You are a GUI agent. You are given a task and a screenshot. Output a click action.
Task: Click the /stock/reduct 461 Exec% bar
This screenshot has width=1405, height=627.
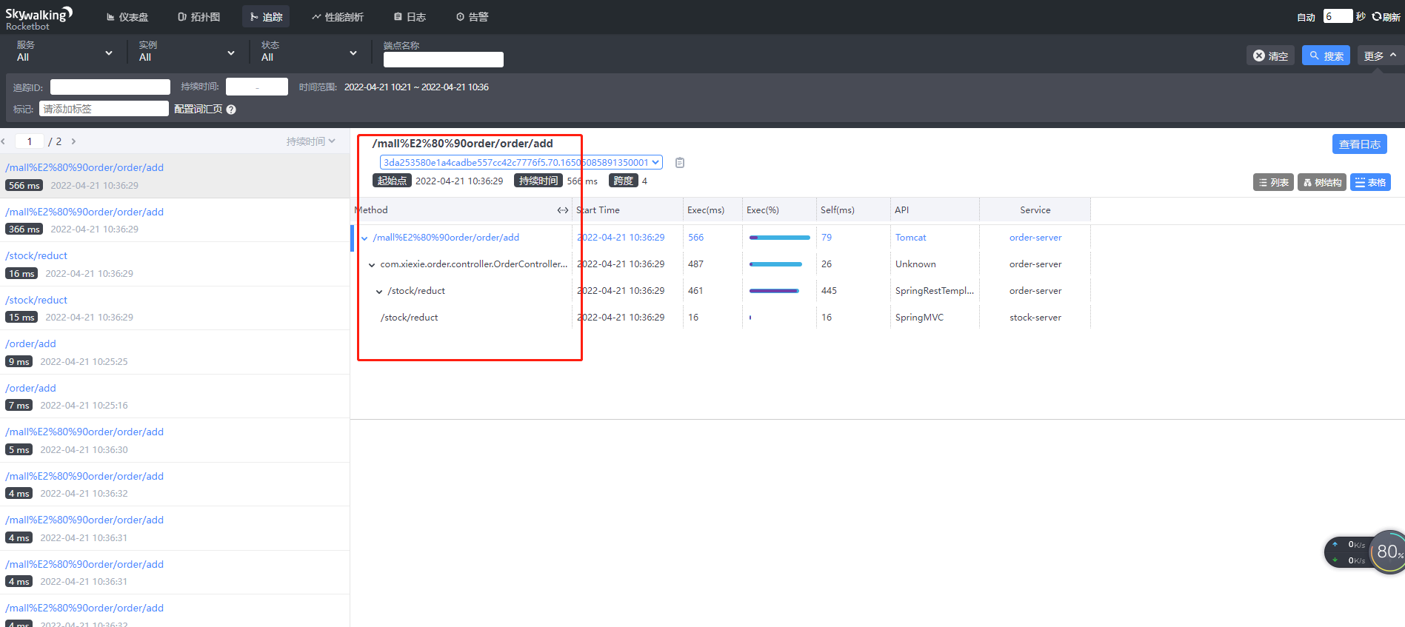774,291
